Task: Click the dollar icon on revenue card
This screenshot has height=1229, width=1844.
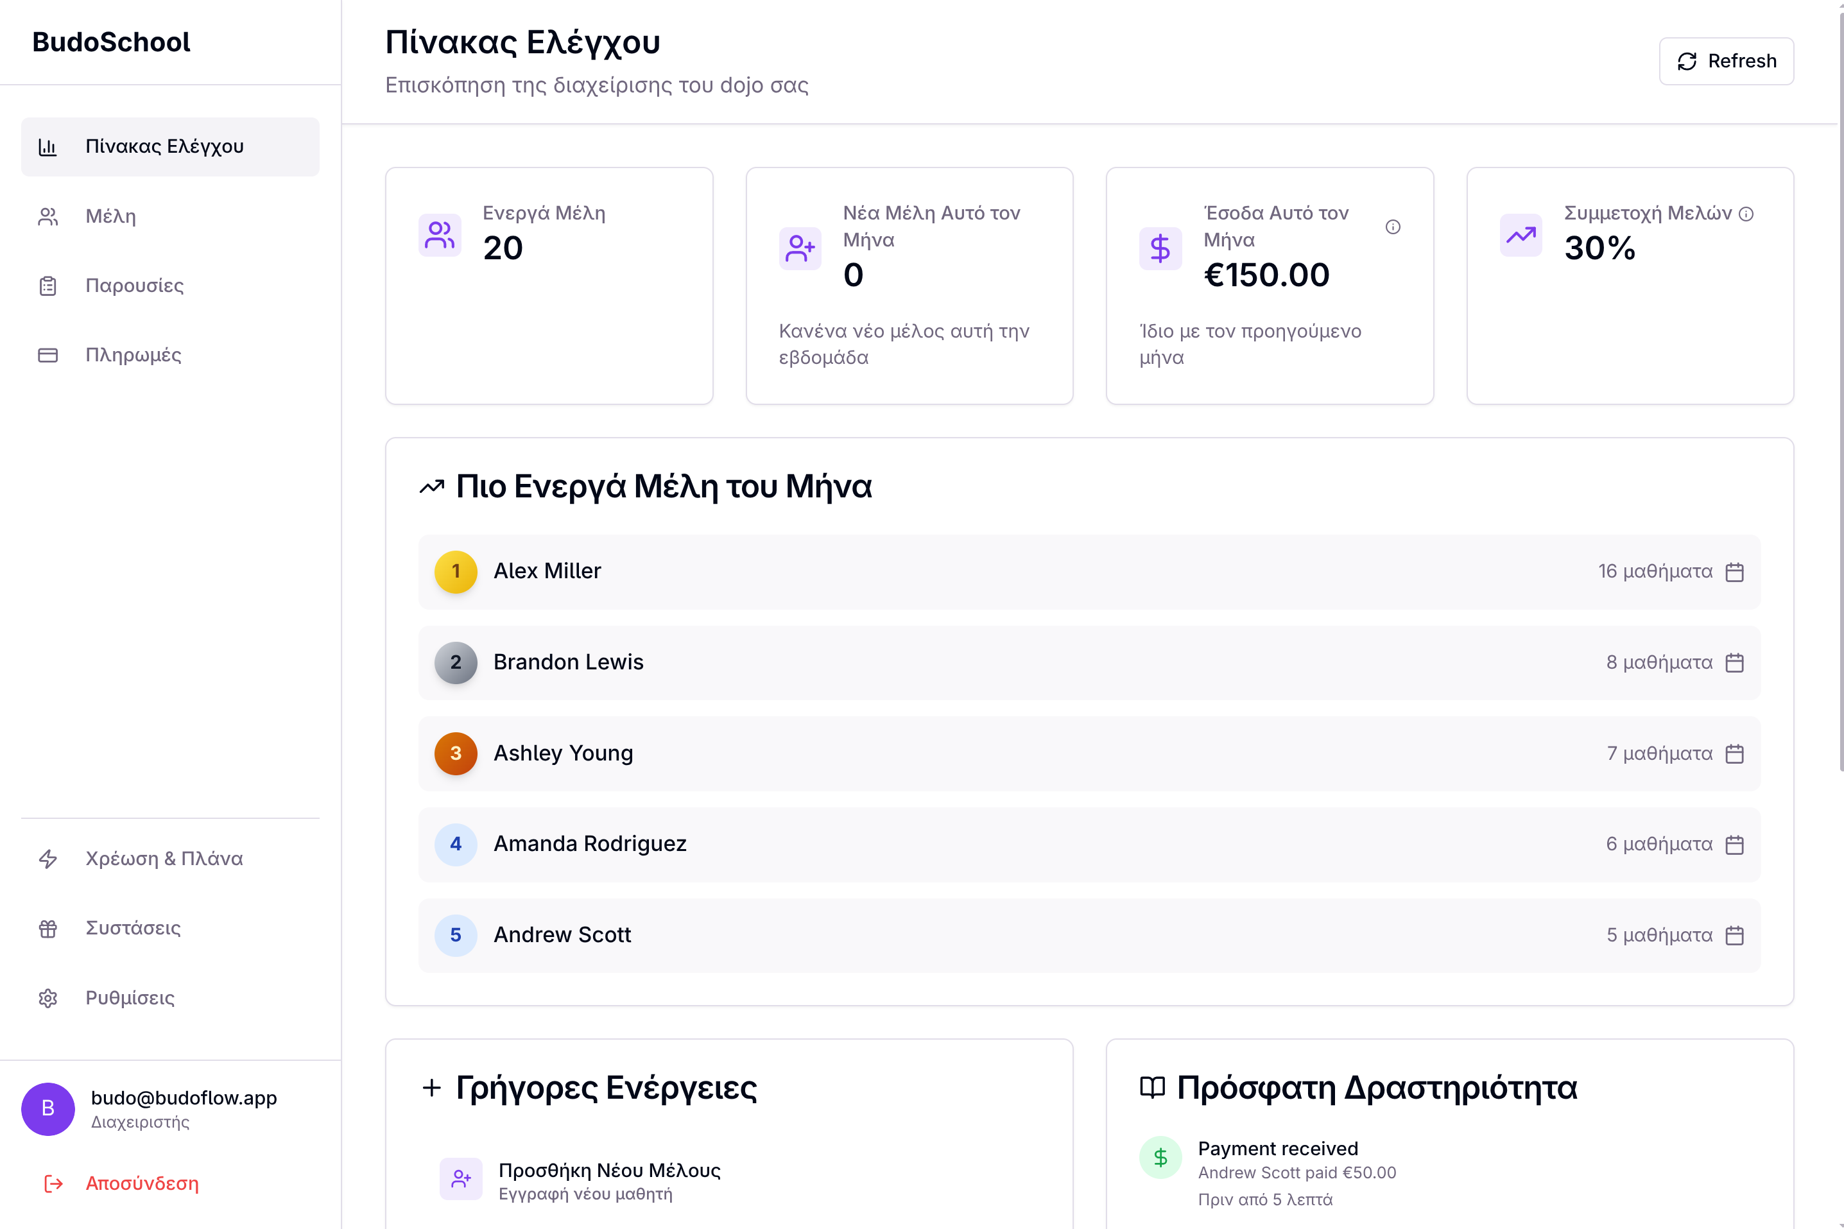Action: [1160, 248]
